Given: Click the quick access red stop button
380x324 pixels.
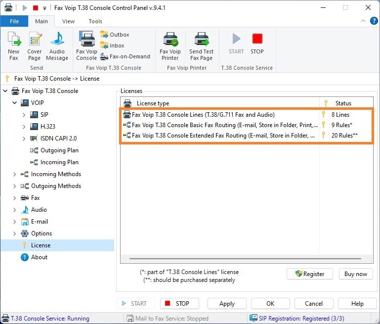Looking at the screenshot, I should [36, 8].
